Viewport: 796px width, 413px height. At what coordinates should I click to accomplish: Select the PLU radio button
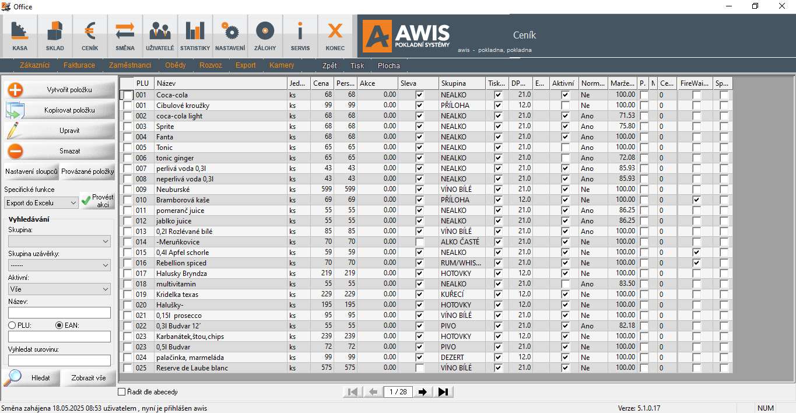point(12,325)
